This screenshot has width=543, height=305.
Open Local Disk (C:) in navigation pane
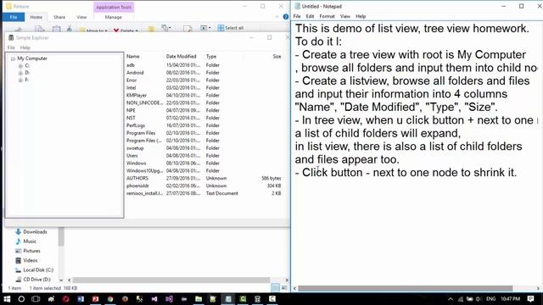point(34,269)
